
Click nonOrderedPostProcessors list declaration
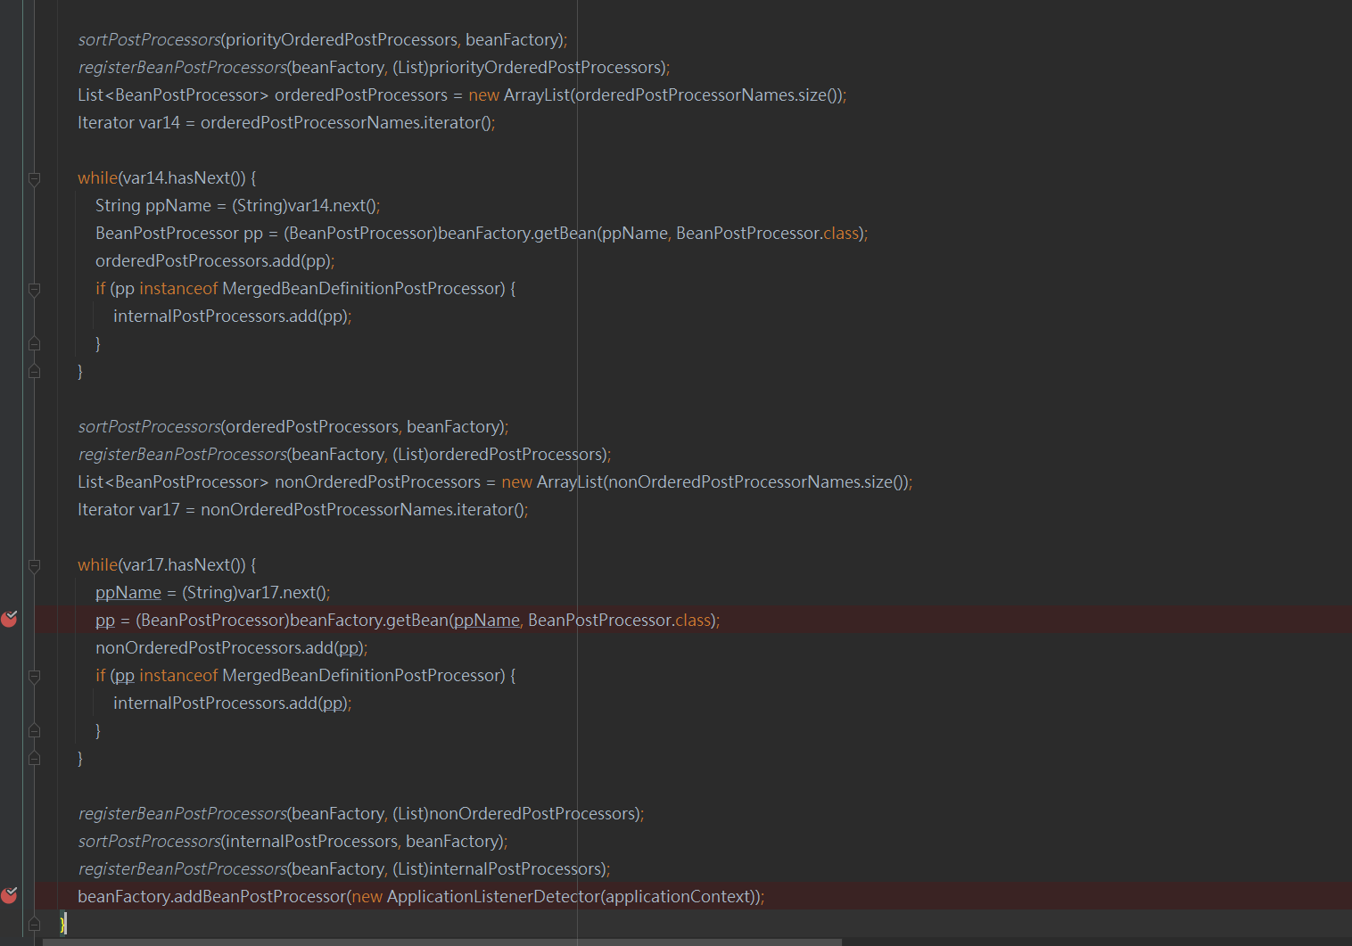point(495,481)
